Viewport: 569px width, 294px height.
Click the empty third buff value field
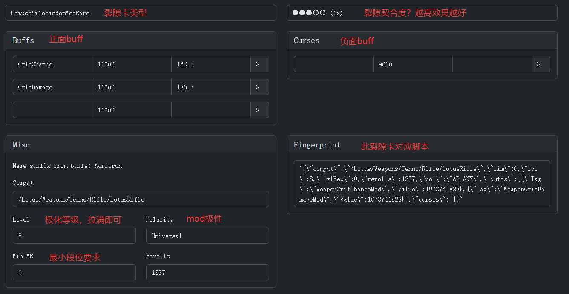211,110
